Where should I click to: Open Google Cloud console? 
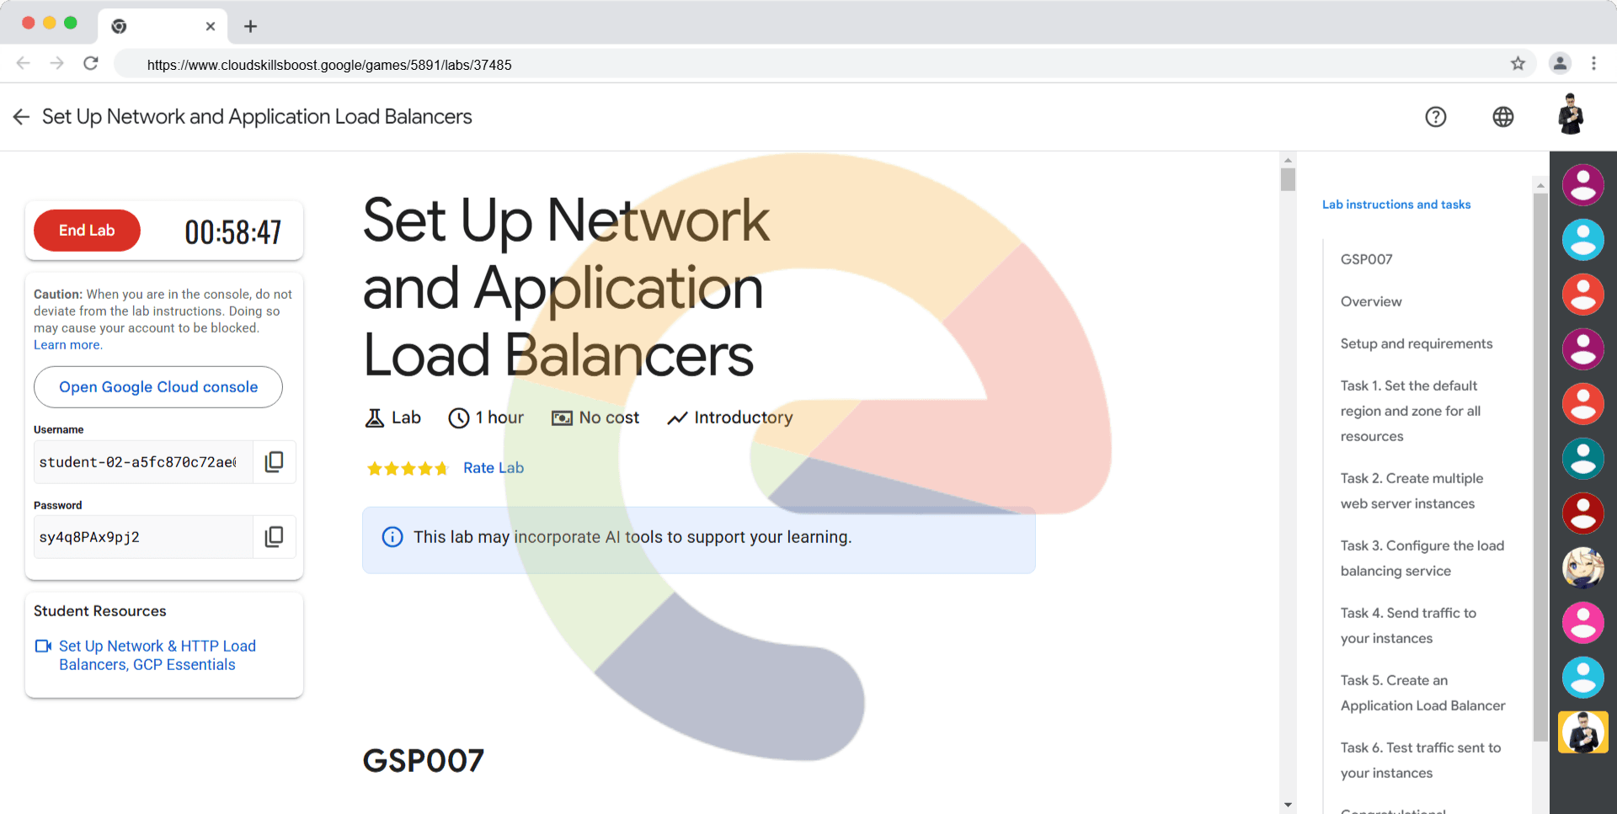pyautogui.click(x=158, y=387)
